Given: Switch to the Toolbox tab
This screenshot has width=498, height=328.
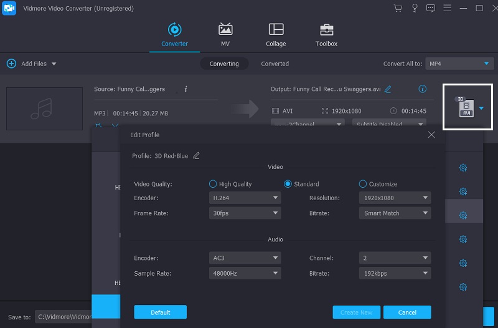Looking at the screenshot, I should click(x=326, y=35).
